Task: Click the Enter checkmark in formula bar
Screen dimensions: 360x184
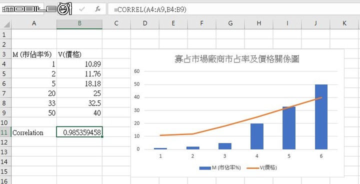Action: click(82, 9)
